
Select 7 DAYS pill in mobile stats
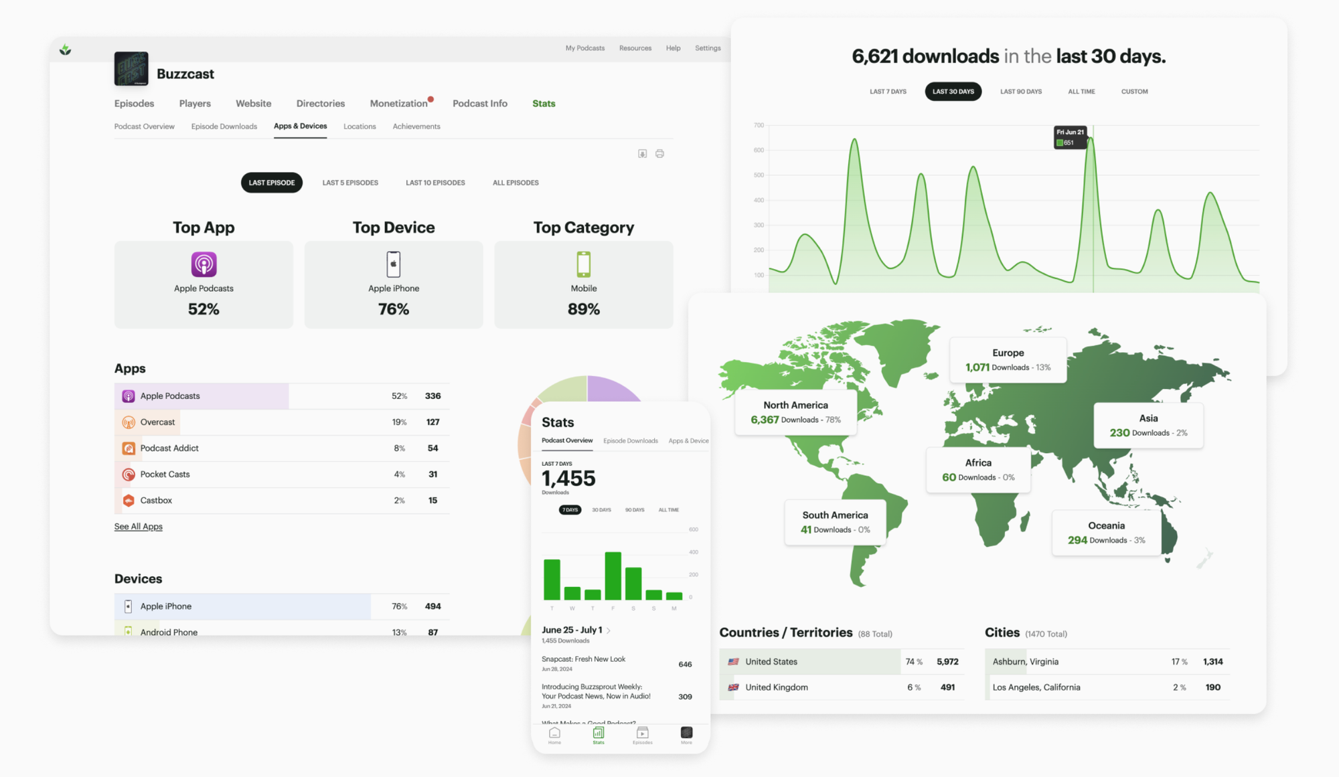click(x=570, y=510)
